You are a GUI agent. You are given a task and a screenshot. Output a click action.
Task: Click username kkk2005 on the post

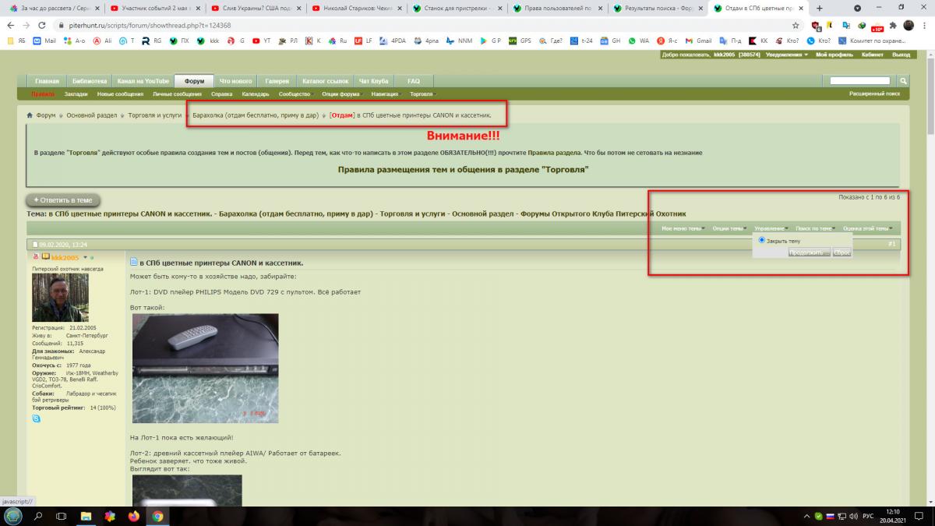(65, 257)
